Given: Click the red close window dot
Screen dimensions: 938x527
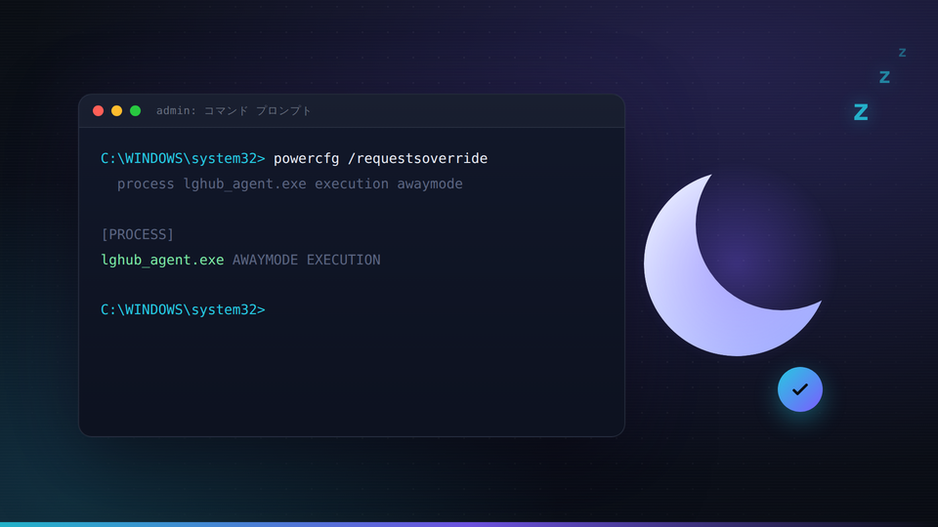Looking at the screenshot, I should coord(98,110).
